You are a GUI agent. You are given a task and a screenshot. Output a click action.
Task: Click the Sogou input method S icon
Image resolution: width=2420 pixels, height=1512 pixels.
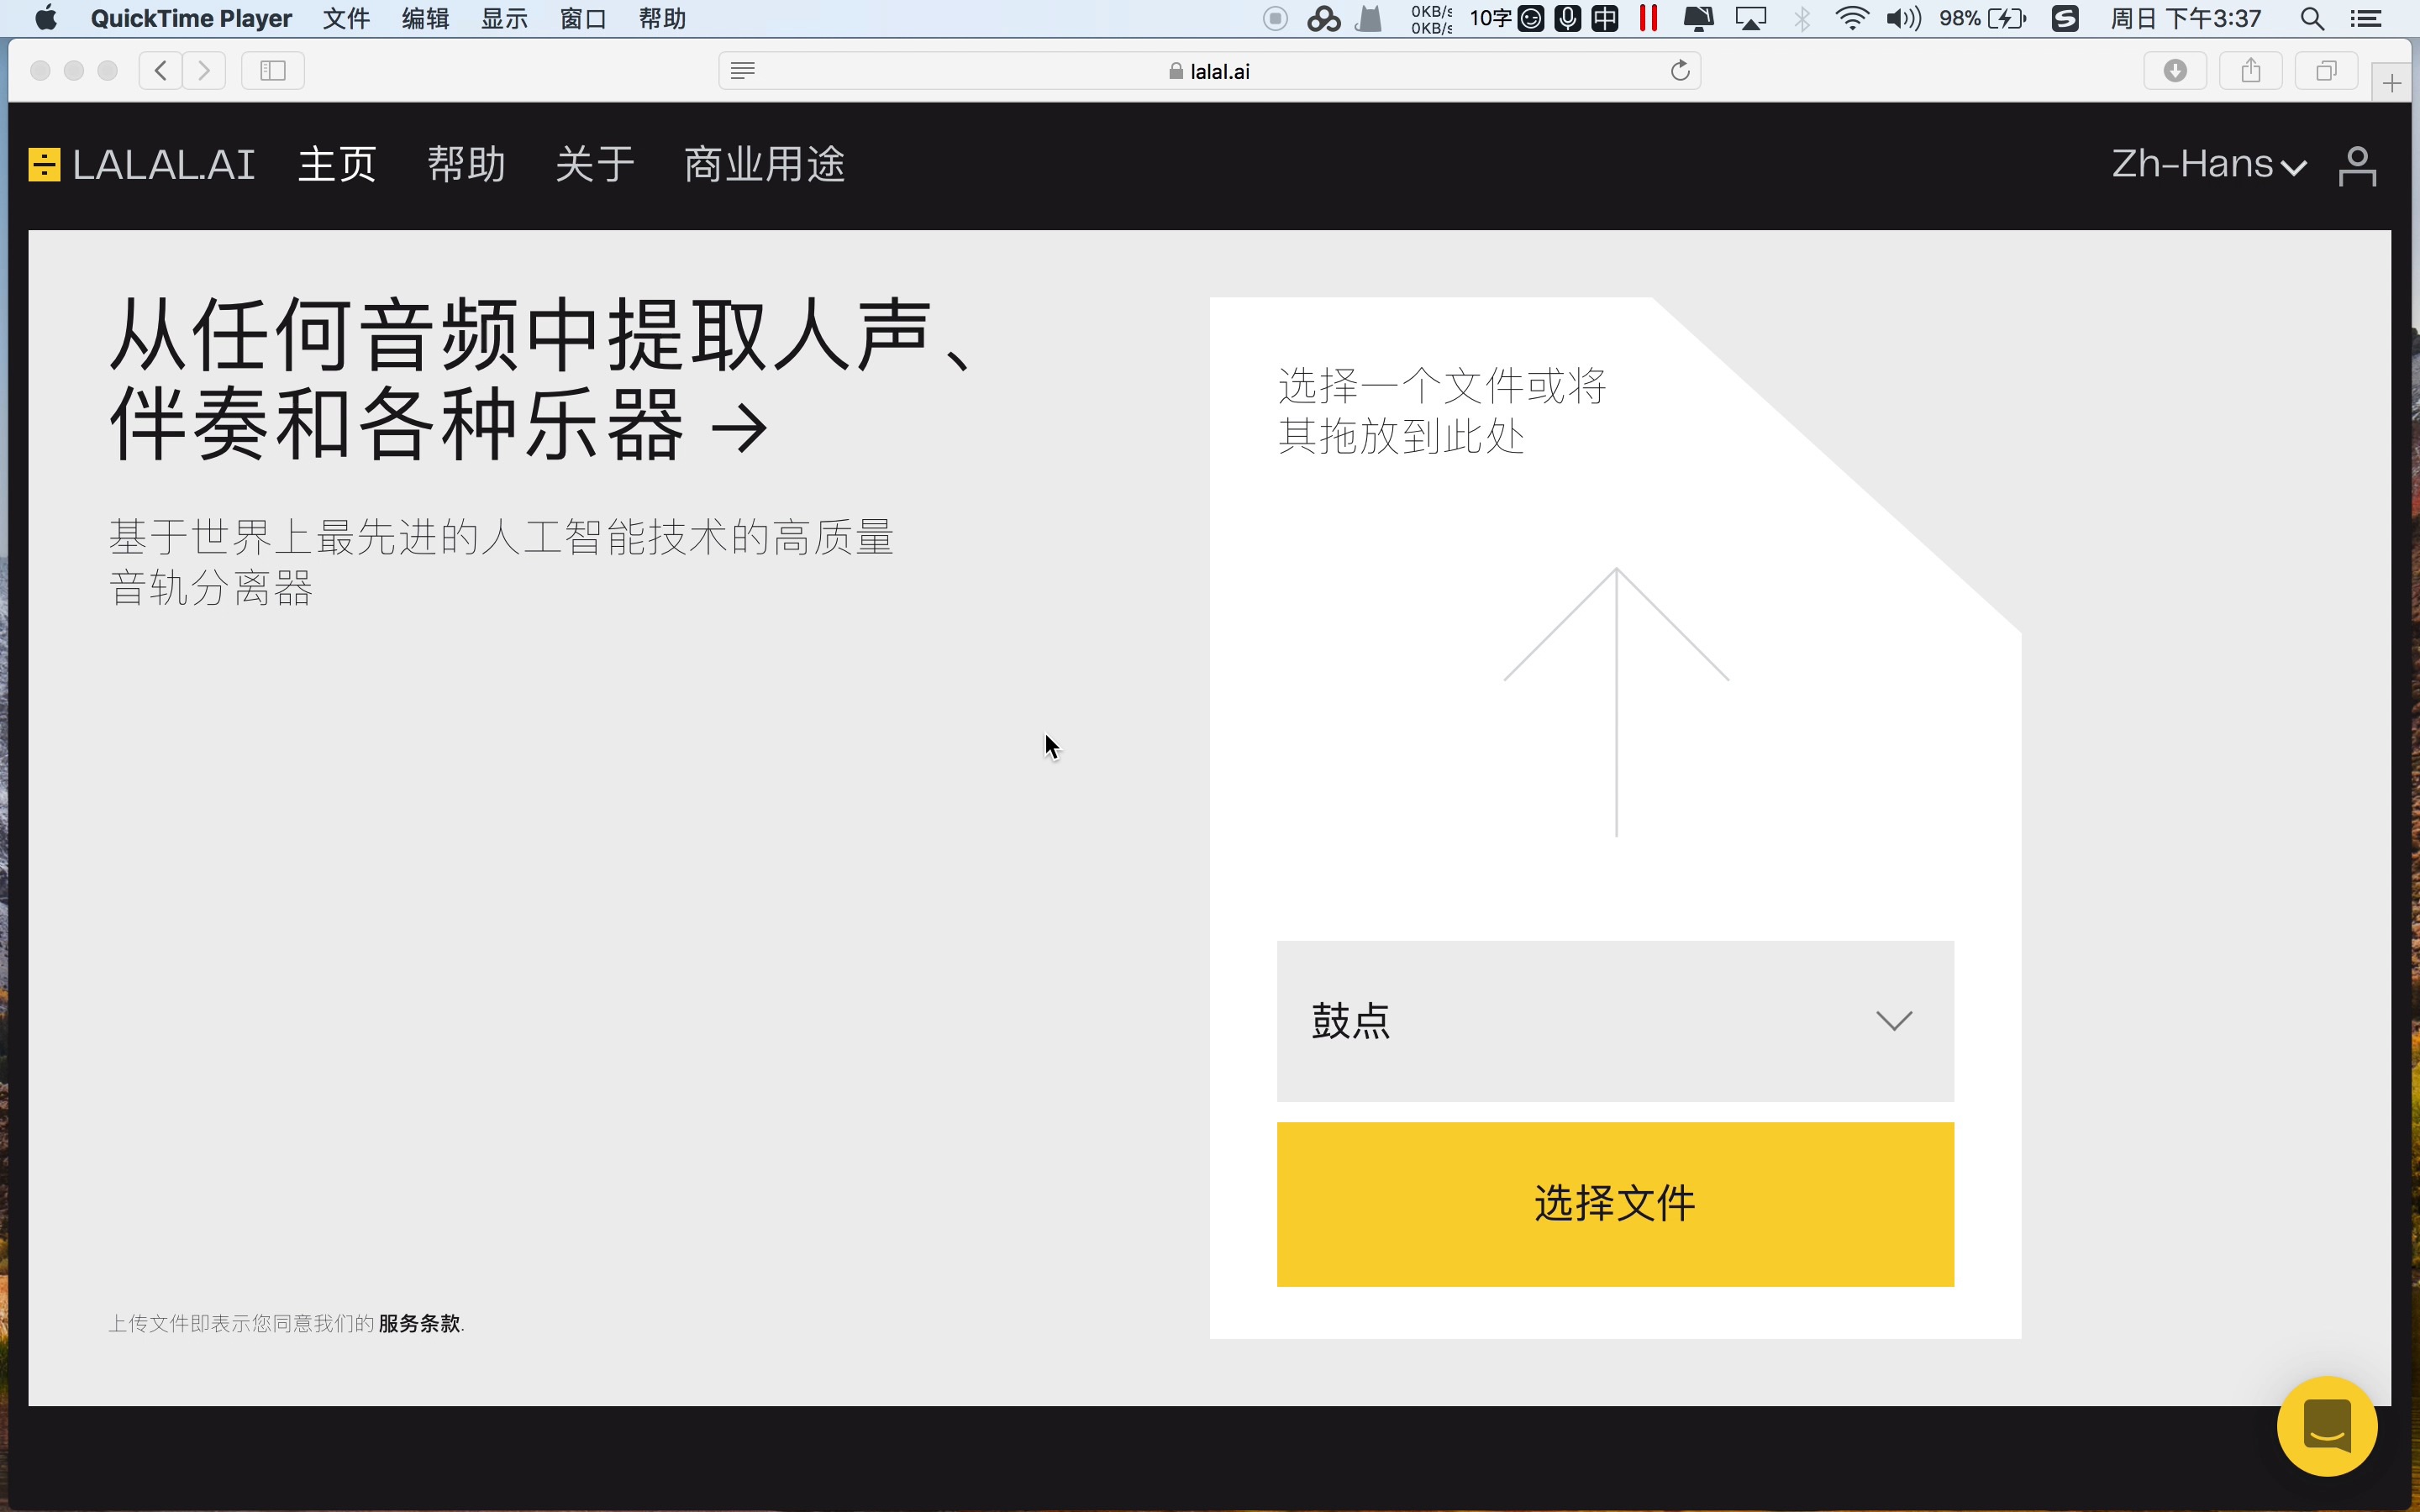pyautogui.click(x=2065, y=18)
